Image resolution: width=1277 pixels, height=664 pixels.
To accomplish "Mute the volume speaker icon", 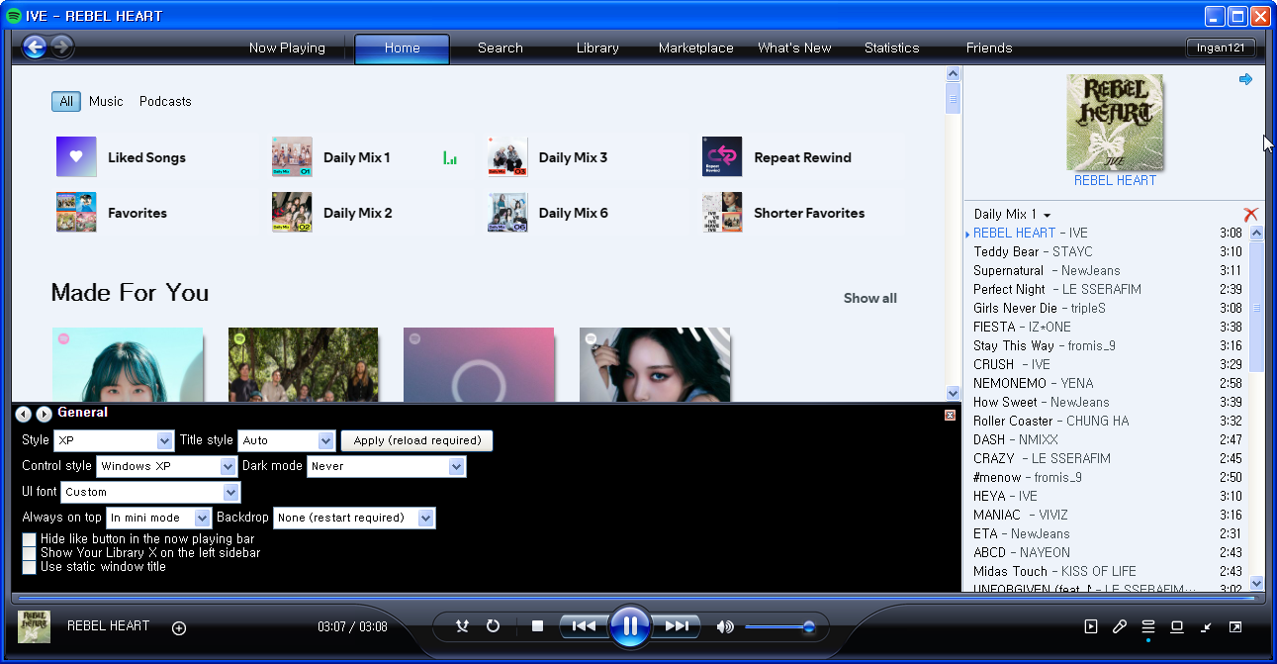I will [725, 626].
